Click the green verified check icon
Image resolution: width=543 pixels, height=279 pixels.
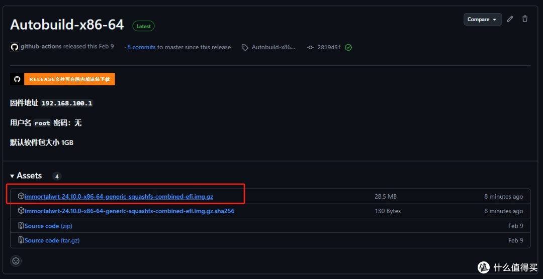pos(348,47)
